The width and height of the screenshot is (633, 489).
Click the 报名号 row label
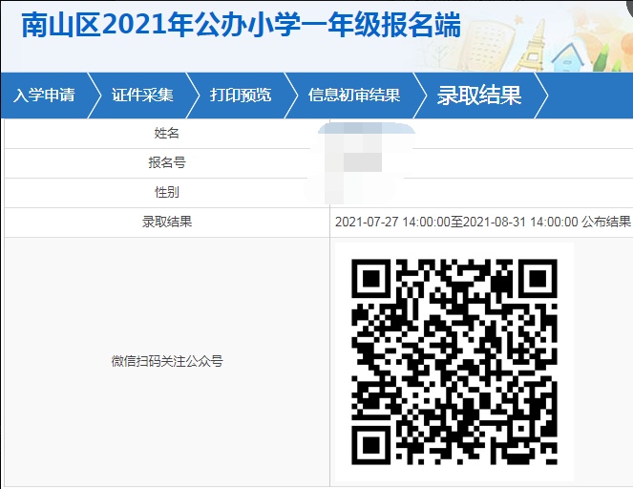tap(167, 162)
